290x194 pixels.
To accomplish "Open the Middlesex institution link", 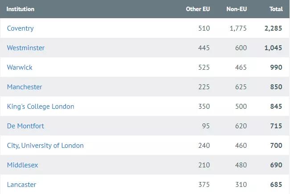I will (23, 165).
